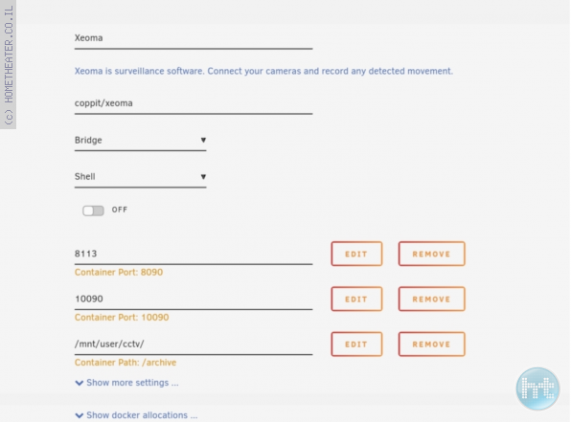Remove the 10090 port mapping
The image size is (571, 422).
pyautogui.click(x=431, y=300)
